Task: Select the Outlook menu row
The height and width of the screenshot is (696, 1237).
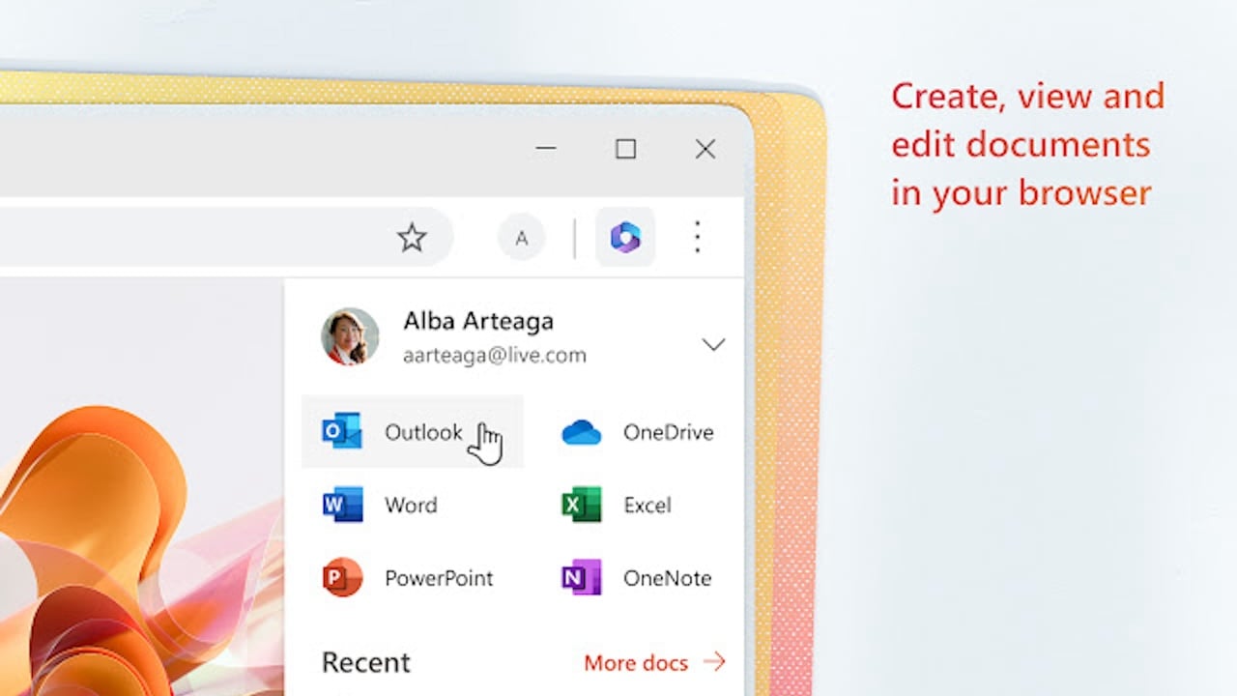Action: click(x=413, y=432)
